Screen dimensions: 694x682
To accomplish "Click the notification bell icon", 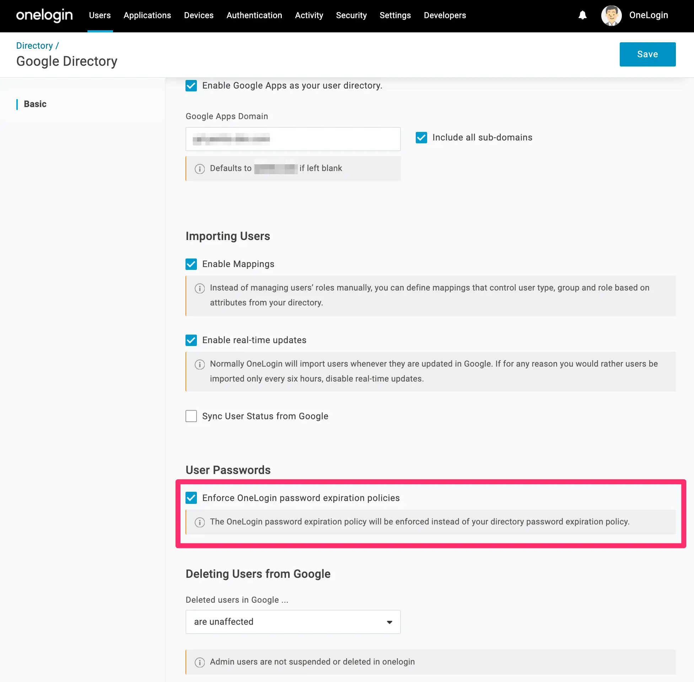I will click(582, 15).
